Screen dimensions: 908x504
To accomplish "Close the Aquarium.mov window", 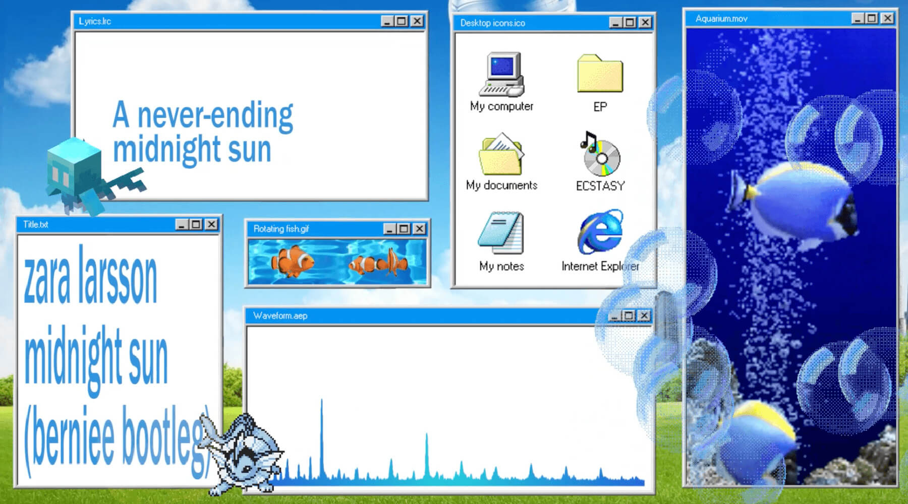I will 887,19.
